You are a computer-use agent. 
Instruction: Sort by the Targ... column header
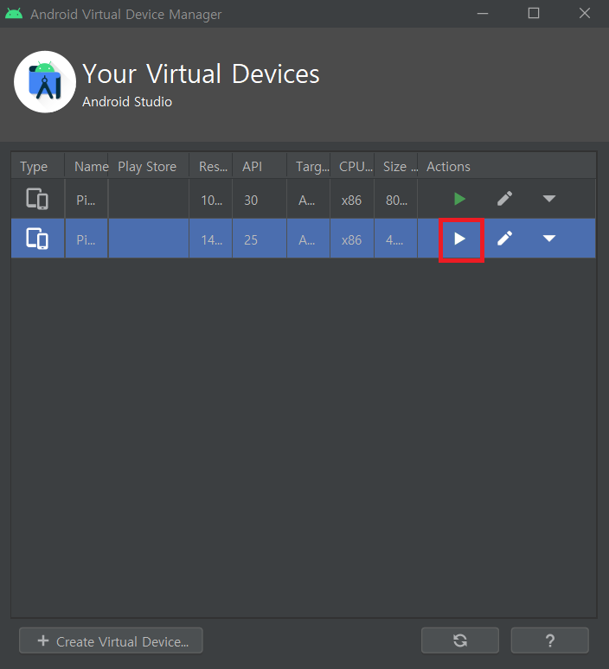point(308,167)
